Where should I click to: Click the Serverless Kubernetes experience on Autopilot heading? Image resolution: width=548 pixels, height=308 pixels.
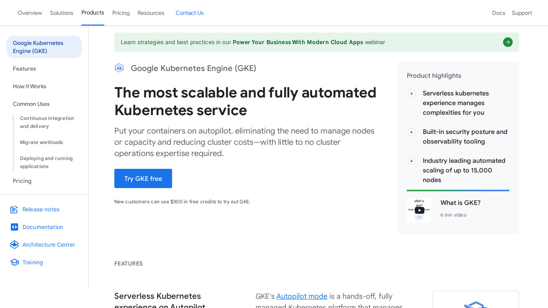click(160, 301)
